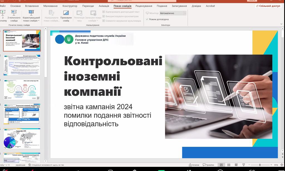Select slide thumbnail with КІК control stages diagram
This screenshot has height=171, width=285.
(x=22, y=89)
